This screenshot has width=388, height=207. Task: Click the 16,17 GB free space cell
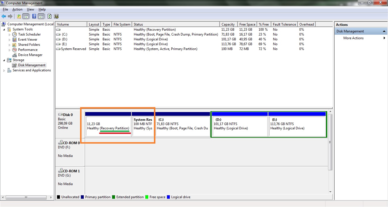246,34
